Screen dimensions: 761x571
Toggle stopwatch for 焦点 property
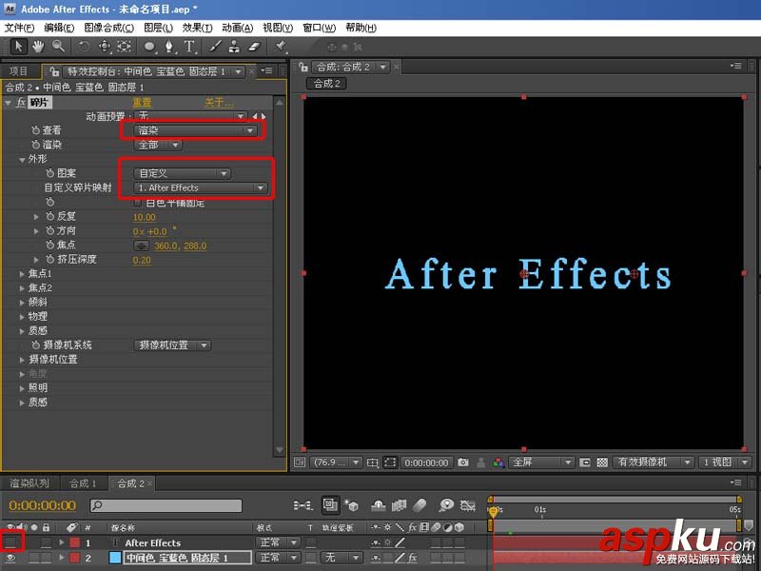point(50,245)
